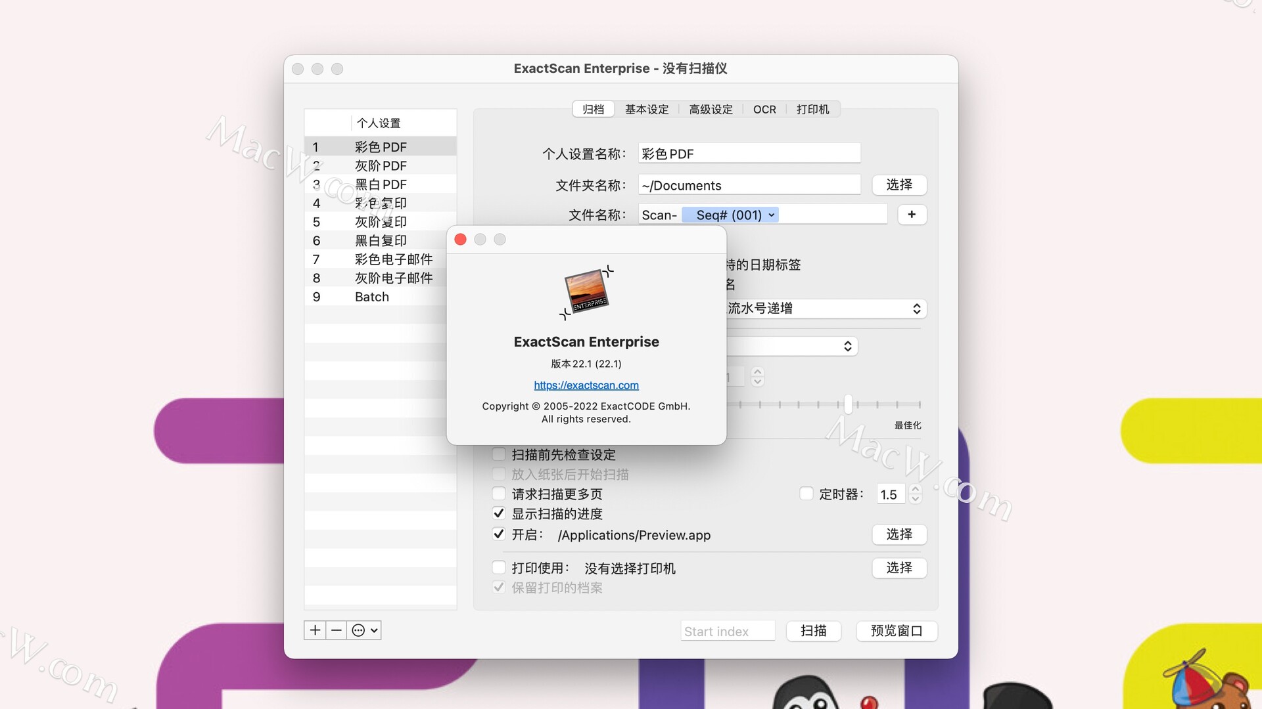The image size is (1262, 709).
Task: Toggle ask to scan more pages
Action: [499, 494]
